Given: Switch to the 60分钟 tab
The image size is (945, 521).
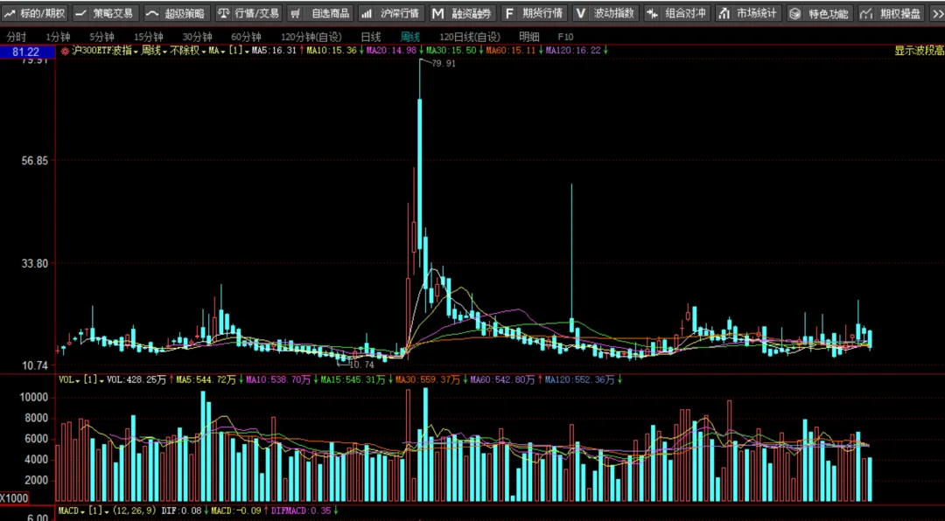Looking at the screenshot, I should [246, 38].
